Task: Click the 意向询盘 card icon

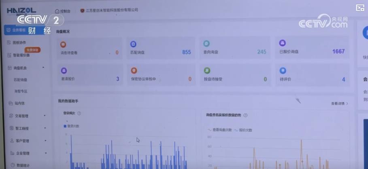Action: 206,44
